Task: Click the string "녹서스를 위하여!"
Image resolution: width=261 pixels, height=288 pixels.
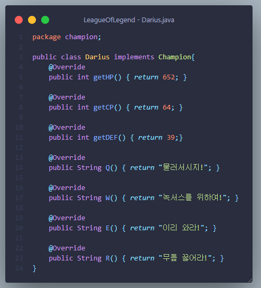Action: point(192,197)
